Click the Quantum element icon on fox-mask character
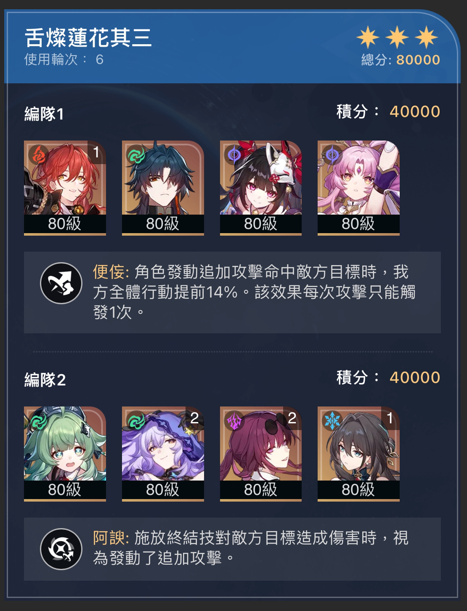The image size is (467, 611). pyautogui.click(x=234, y=155)
